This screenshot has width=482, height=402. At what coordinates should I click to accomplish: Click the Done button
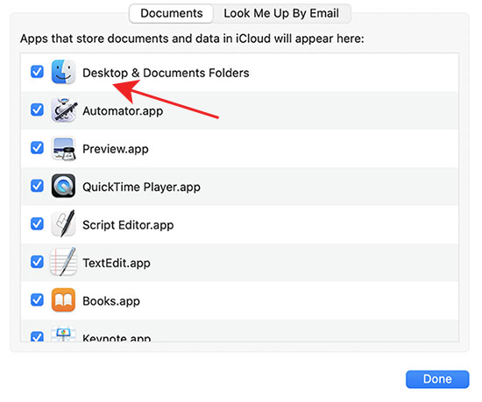(x=437, y=379)
